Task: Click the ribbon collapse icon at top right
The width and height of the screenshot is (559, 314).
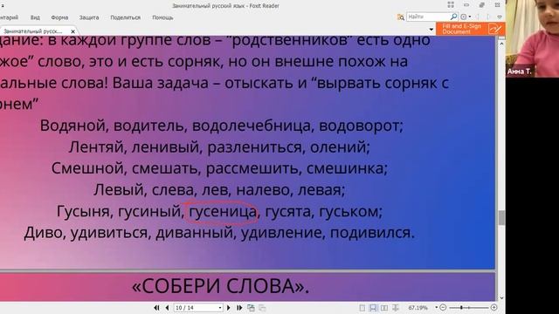Action: [500, 17]
